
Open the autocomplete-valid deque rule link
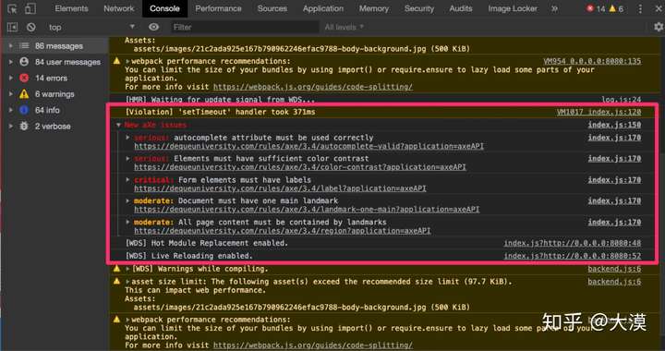pyautogui.click(x=308, y=146)
